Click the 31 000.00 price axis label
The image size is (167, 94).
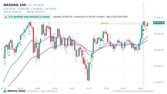point(158,18)
